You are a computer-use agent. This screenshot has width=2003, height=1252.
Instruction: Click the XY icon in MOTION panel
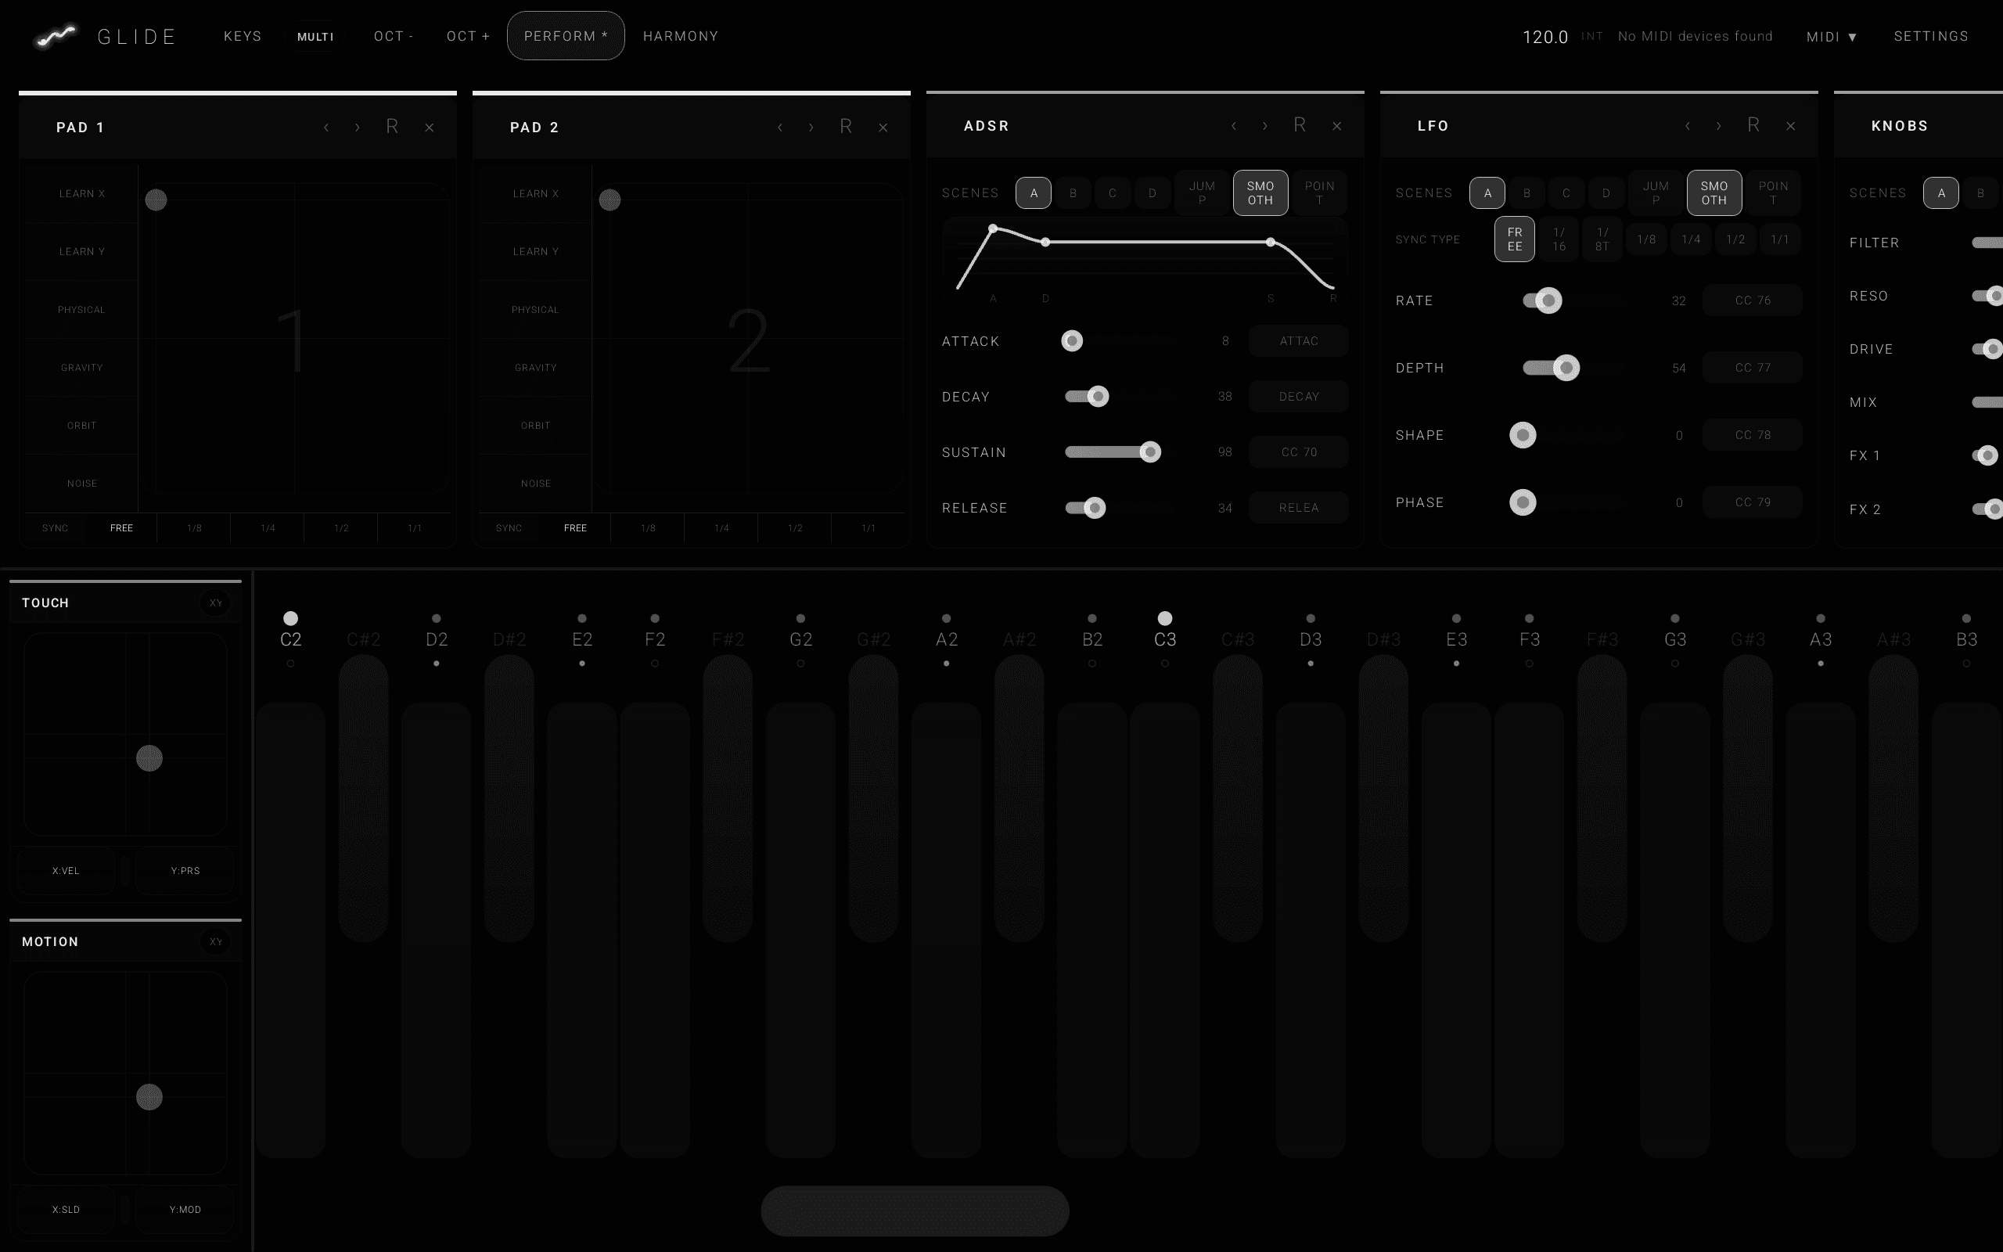(x=215, y=941)
